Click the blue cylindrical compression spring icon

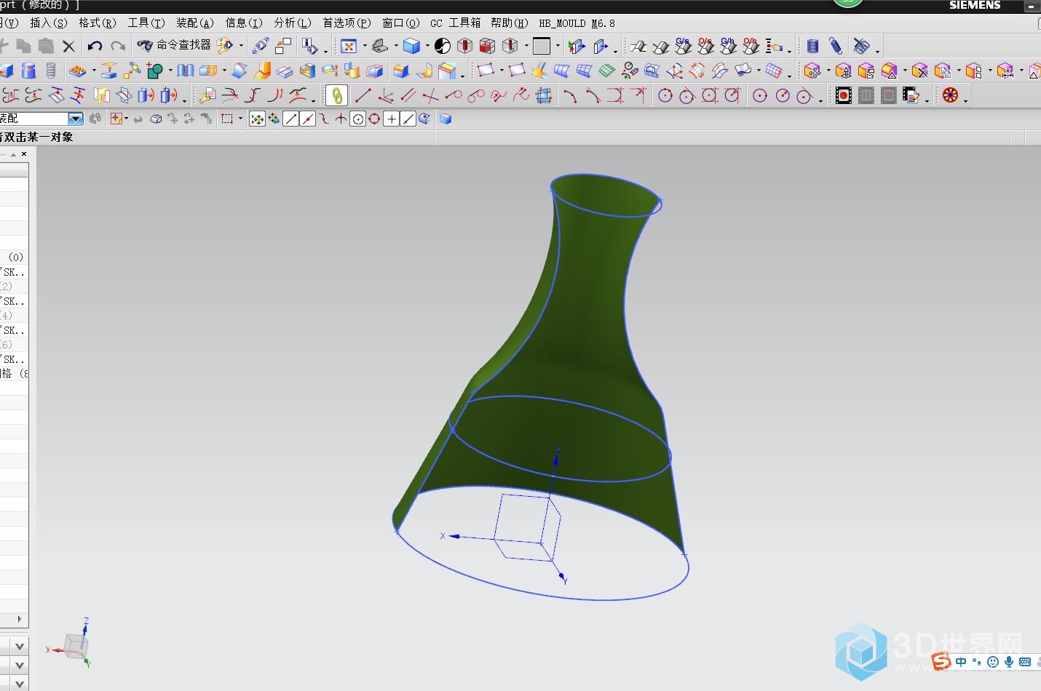pos(813,47)
